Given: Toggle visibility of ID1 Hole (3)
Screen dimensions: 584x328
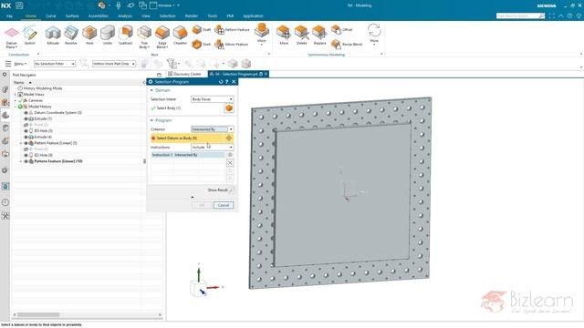Looking at the screenshot, I should click(x=26, y=131).
